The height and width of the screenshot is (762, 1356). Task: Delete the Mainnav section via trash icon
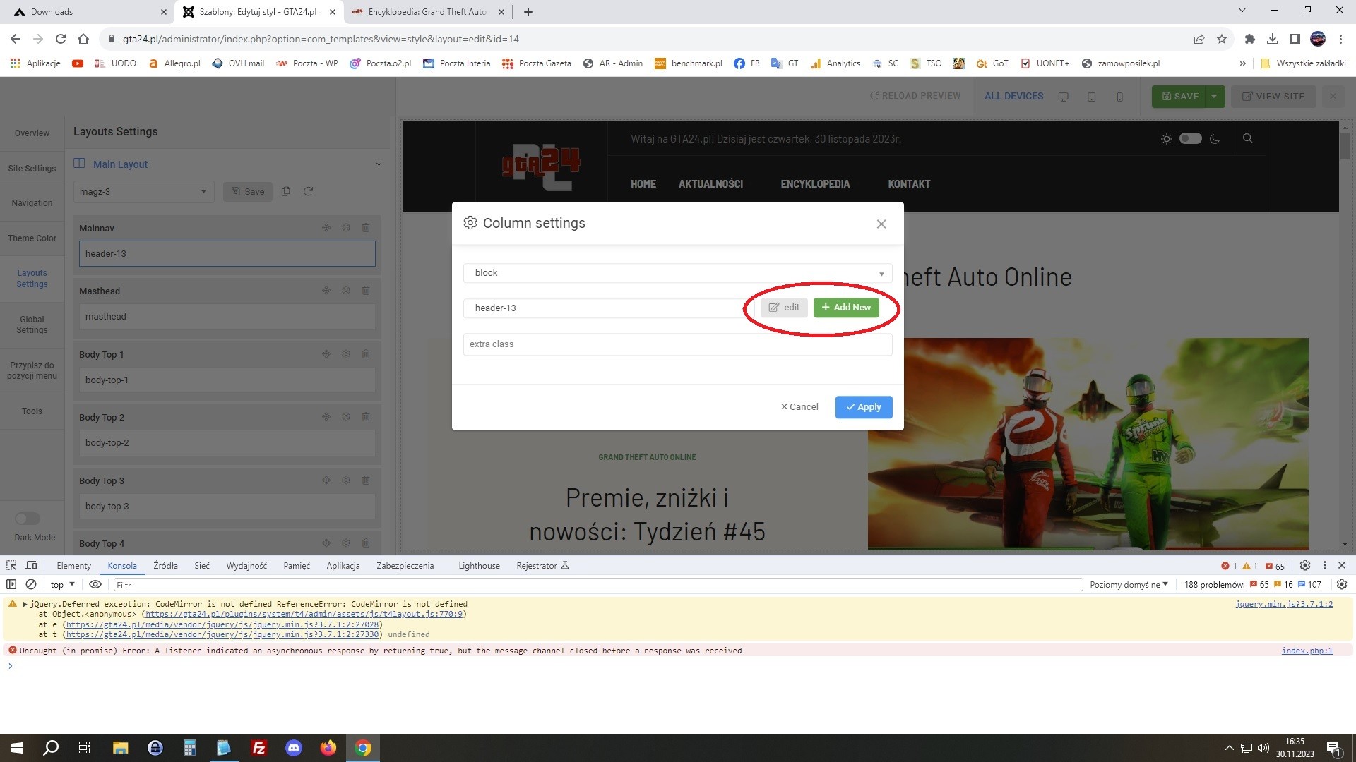click(366, 228)
